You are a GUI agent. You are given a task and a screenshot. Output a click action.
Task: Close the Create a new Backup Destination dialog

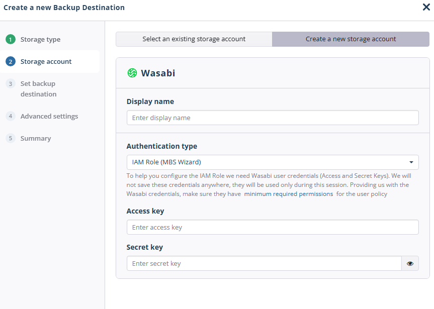[x=426, y=7]
